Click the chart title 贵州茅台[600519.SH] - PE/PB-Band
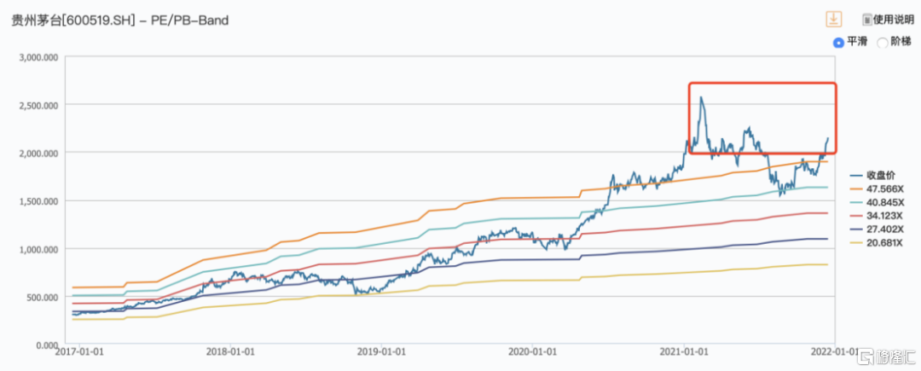The width and height of the screenshot is (921, 371). click(x=120, y=21)
